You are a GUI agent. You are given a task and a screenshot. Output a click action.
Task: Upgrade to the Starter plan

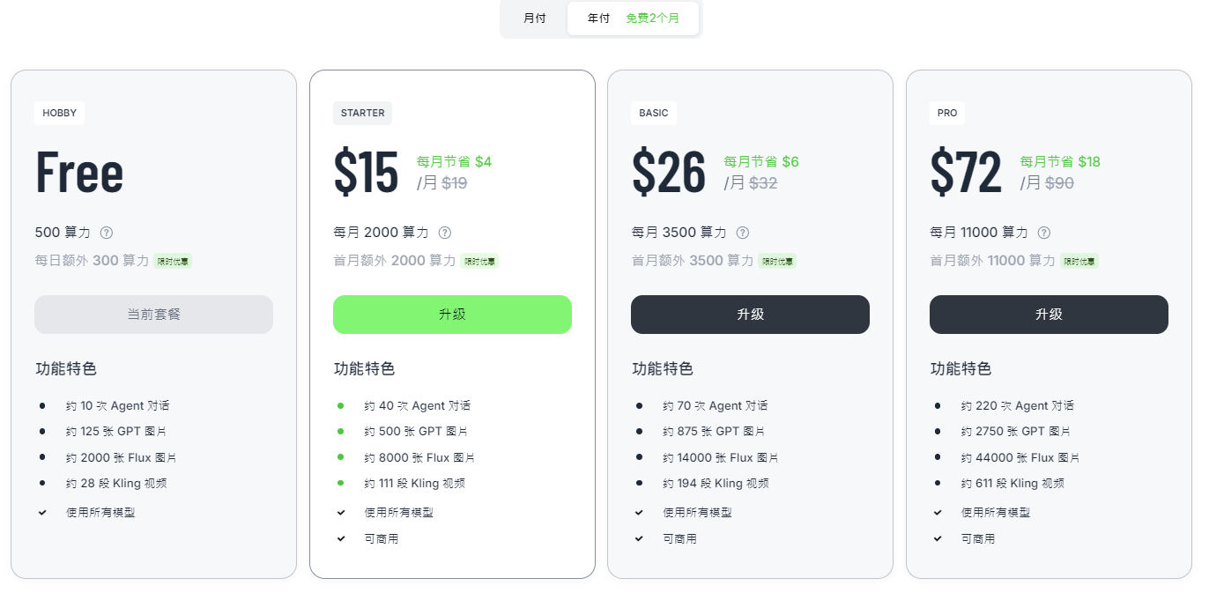(x=452, y=315)
